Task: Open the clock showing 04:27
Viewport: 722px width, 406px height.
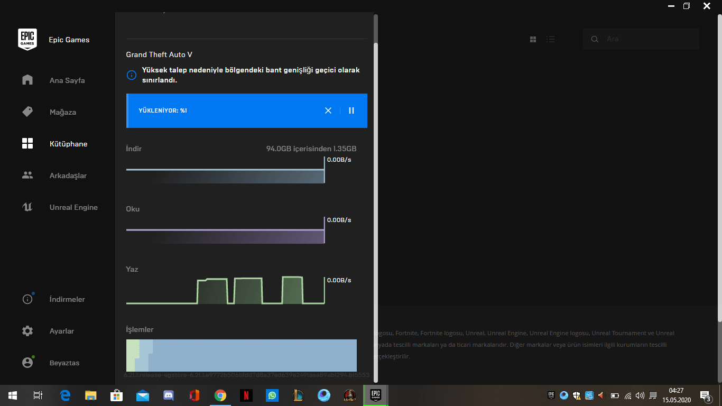Action: pos(677,395)
